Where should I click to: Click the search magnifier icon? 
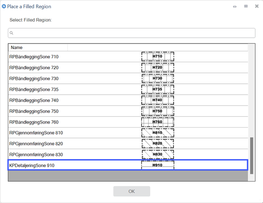[11, 33]
